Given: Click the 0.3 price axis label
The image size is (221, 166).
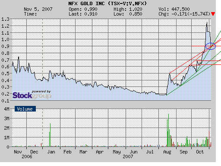Looking at the screenshot, I should click(5, 87).
